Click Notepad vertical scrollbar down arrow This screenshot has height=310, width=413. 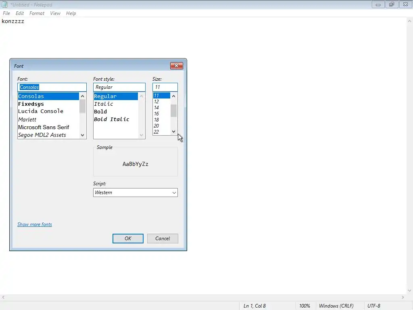(409, 291)
